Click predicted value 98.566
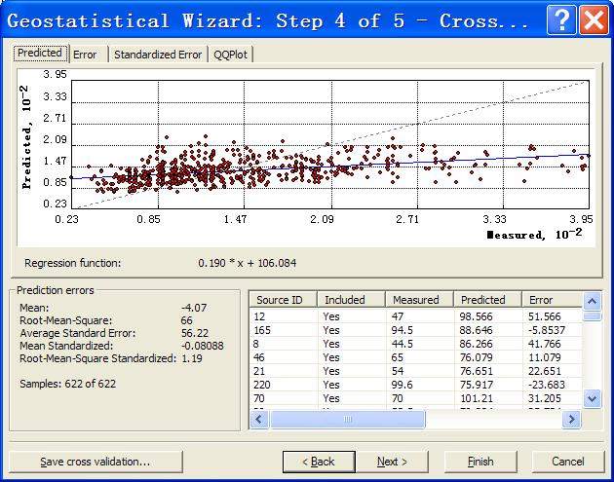This screenshot has height=482, width=614. click(477, 316)
